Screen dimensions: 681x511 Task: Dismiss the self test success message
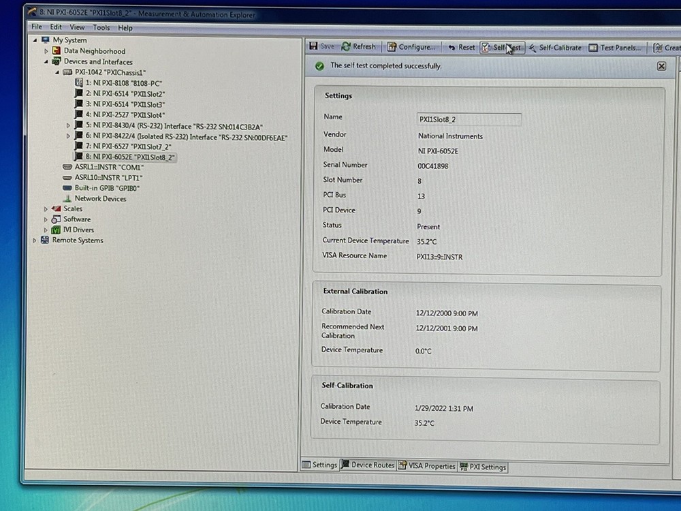click(661, 66)
